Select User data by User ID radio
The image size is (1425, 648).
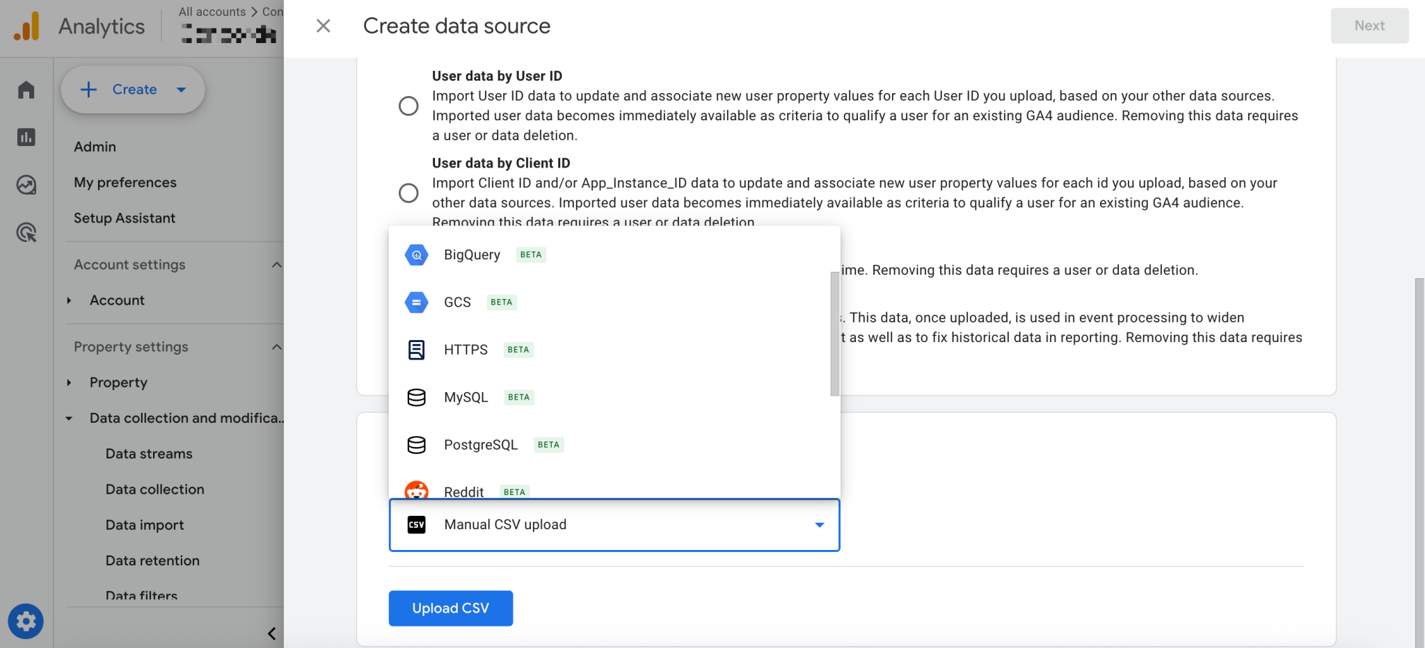coord(408,106)
